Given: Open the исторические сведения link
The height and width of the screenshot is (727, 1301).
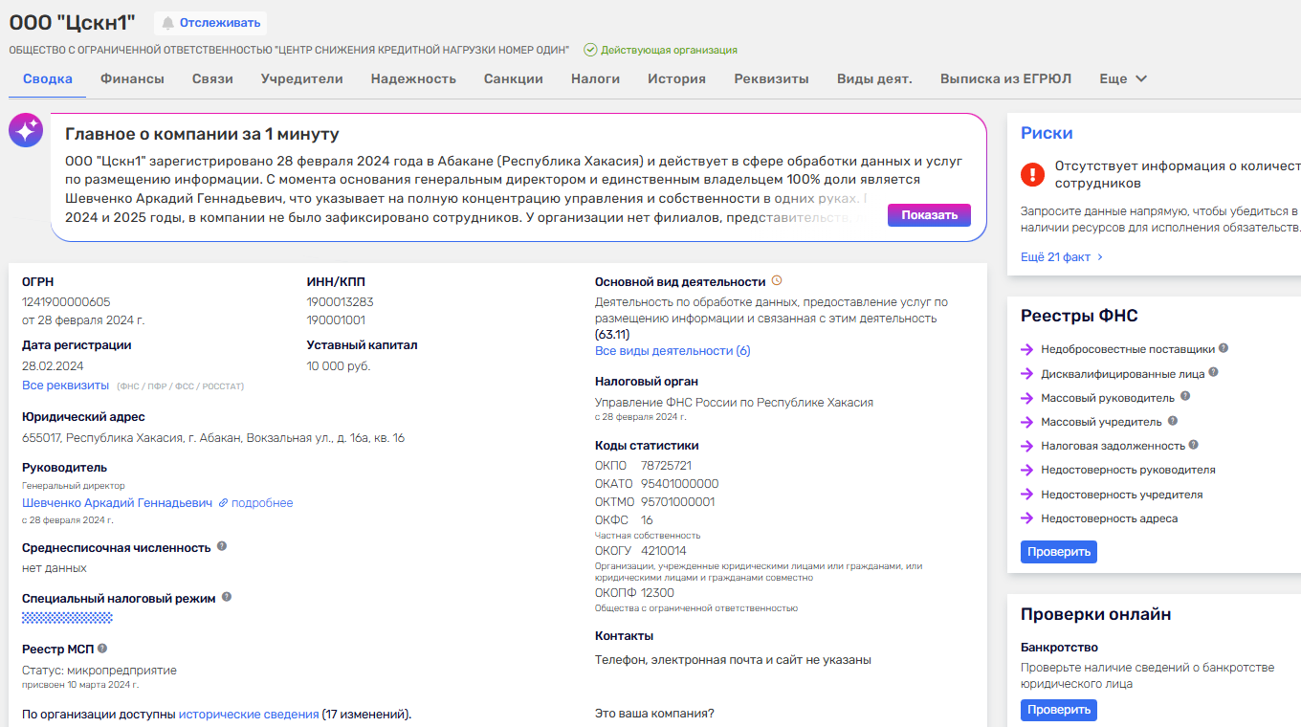Looking at the screenshot, I should pyautogui.click(x=249, y=715).
